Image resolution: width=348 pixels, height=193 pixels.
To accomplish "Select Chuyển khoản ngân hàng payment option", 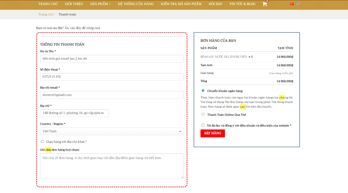I will click(203, 91).
